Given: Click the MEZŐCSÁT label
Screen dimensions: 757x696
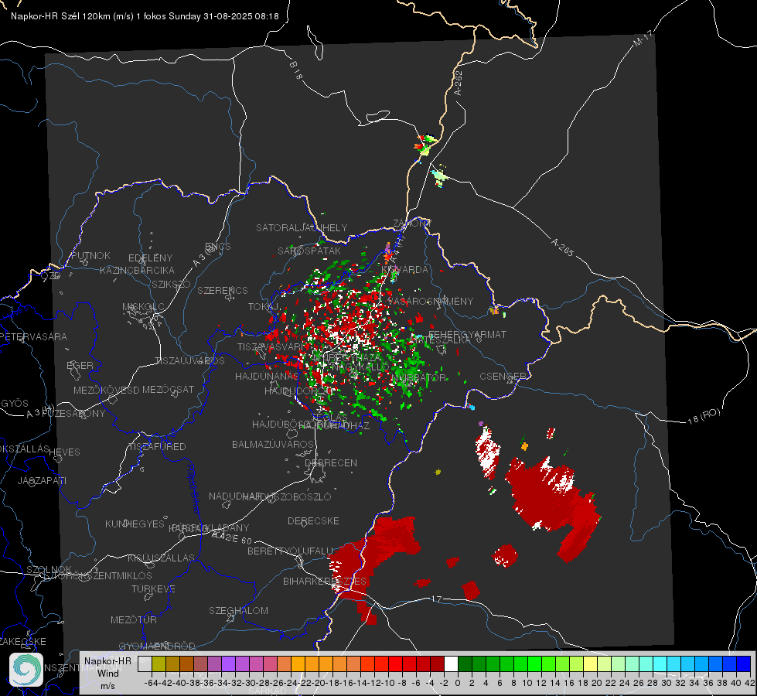Looking at the screenshot, I should (168, 389).
